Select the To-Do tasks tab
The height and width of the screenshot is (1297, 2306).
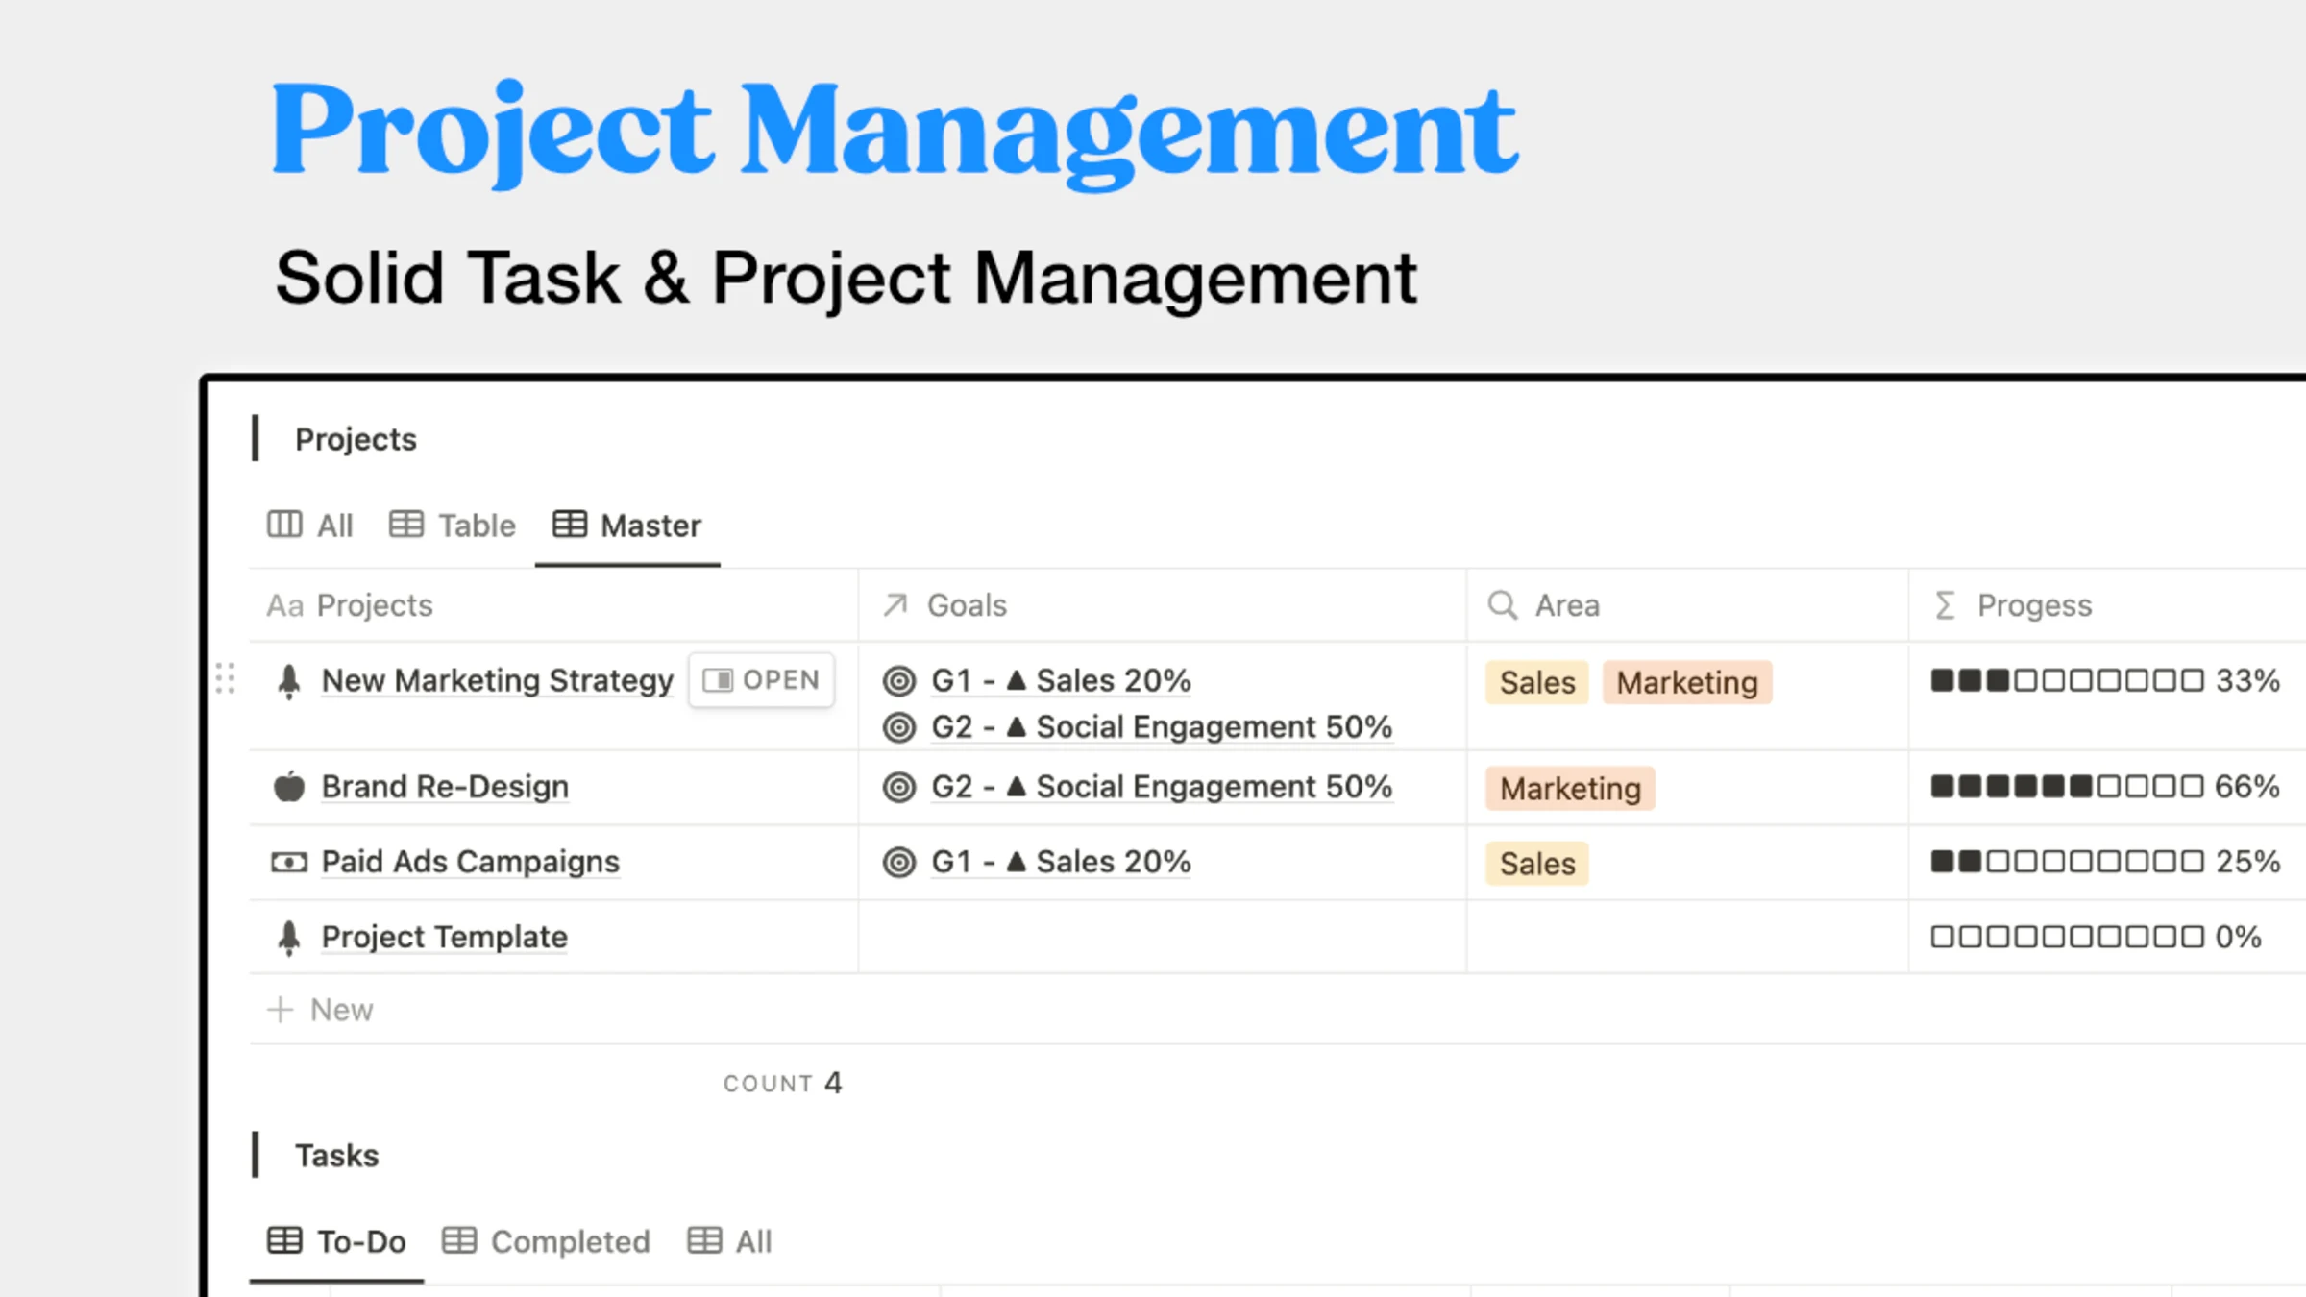pos(336,1241)
